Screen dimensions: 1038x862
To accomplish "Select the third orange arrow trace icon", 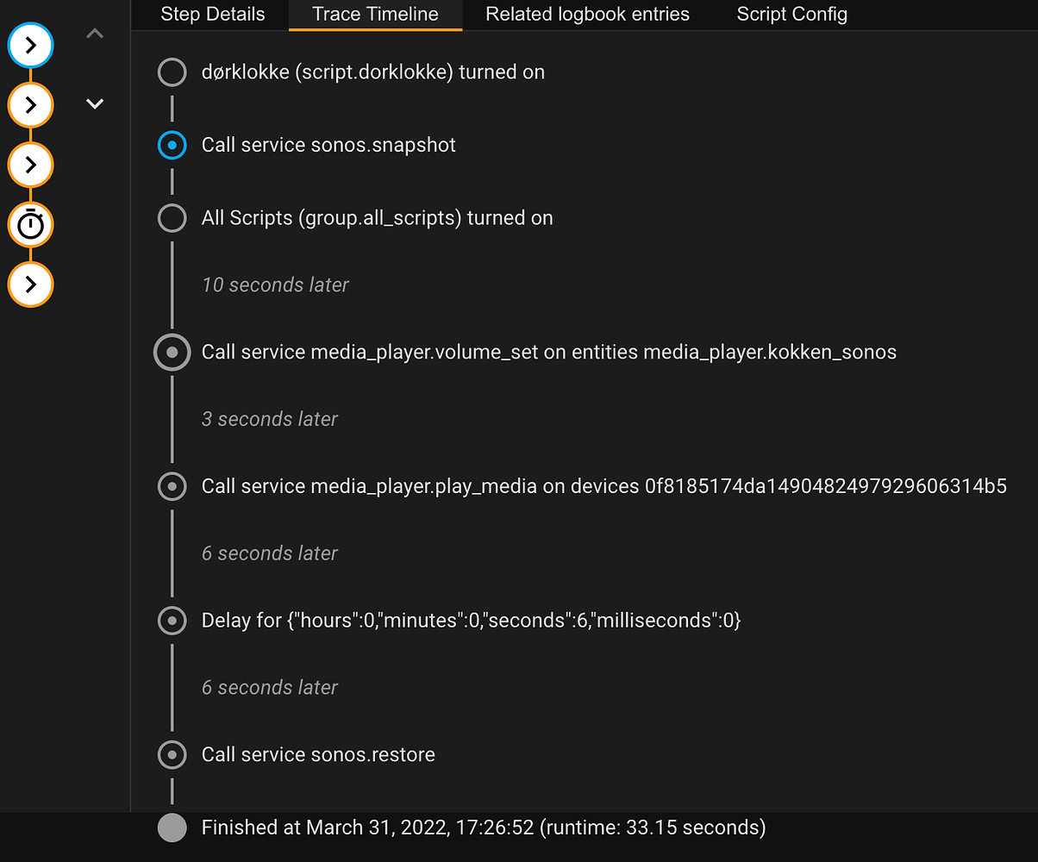I will tap(30, 165).
